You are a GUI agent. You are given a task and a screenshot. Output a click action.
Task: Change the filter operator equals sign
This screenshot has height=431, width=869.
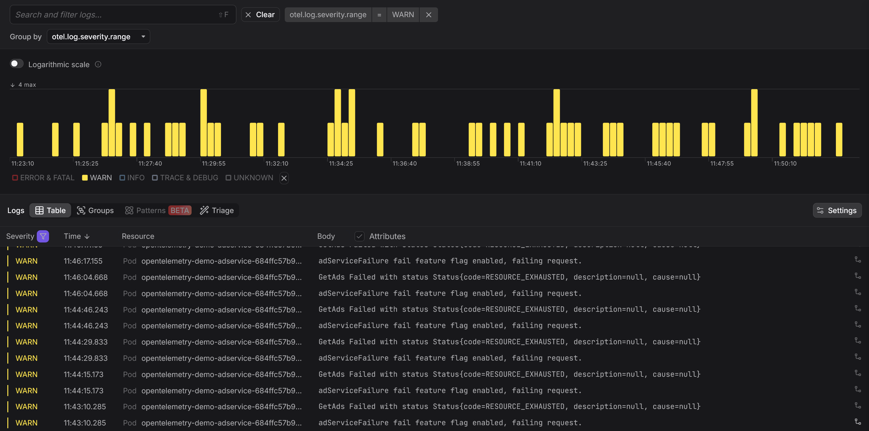(x=379, y=14)
